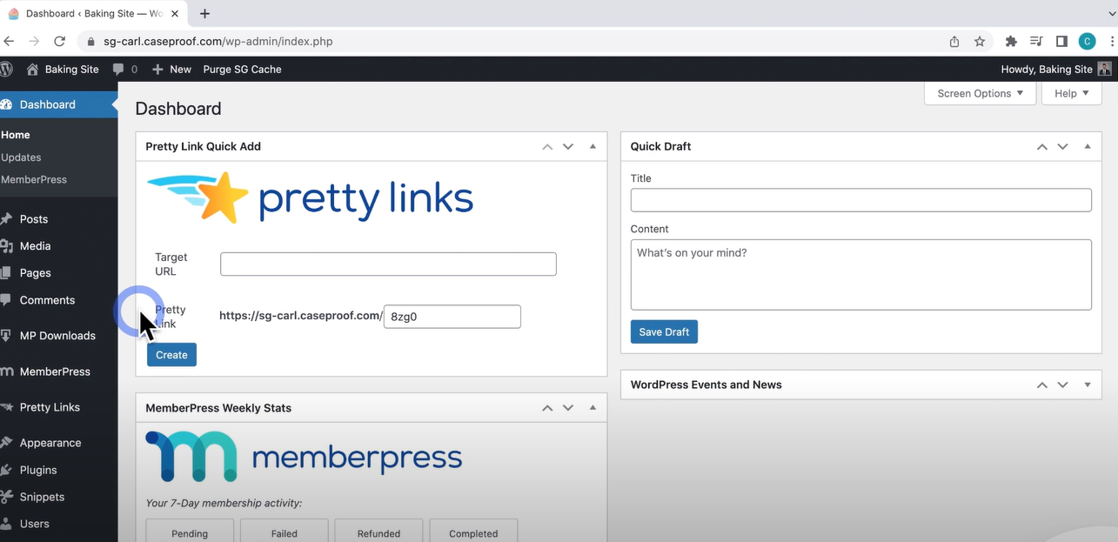Image resolution: width=1118 pixels, height=542 pixels.
Task: Expand the Help dropdown
Action: pos(1070,93)
